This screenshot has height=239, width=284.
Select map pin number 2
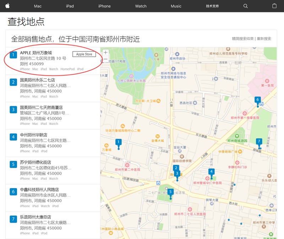pyautogui.click(x=176, y=168)
